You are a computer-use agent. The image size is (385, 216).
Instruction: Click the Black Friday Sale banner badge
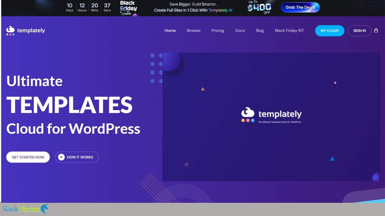coord(128,8)
